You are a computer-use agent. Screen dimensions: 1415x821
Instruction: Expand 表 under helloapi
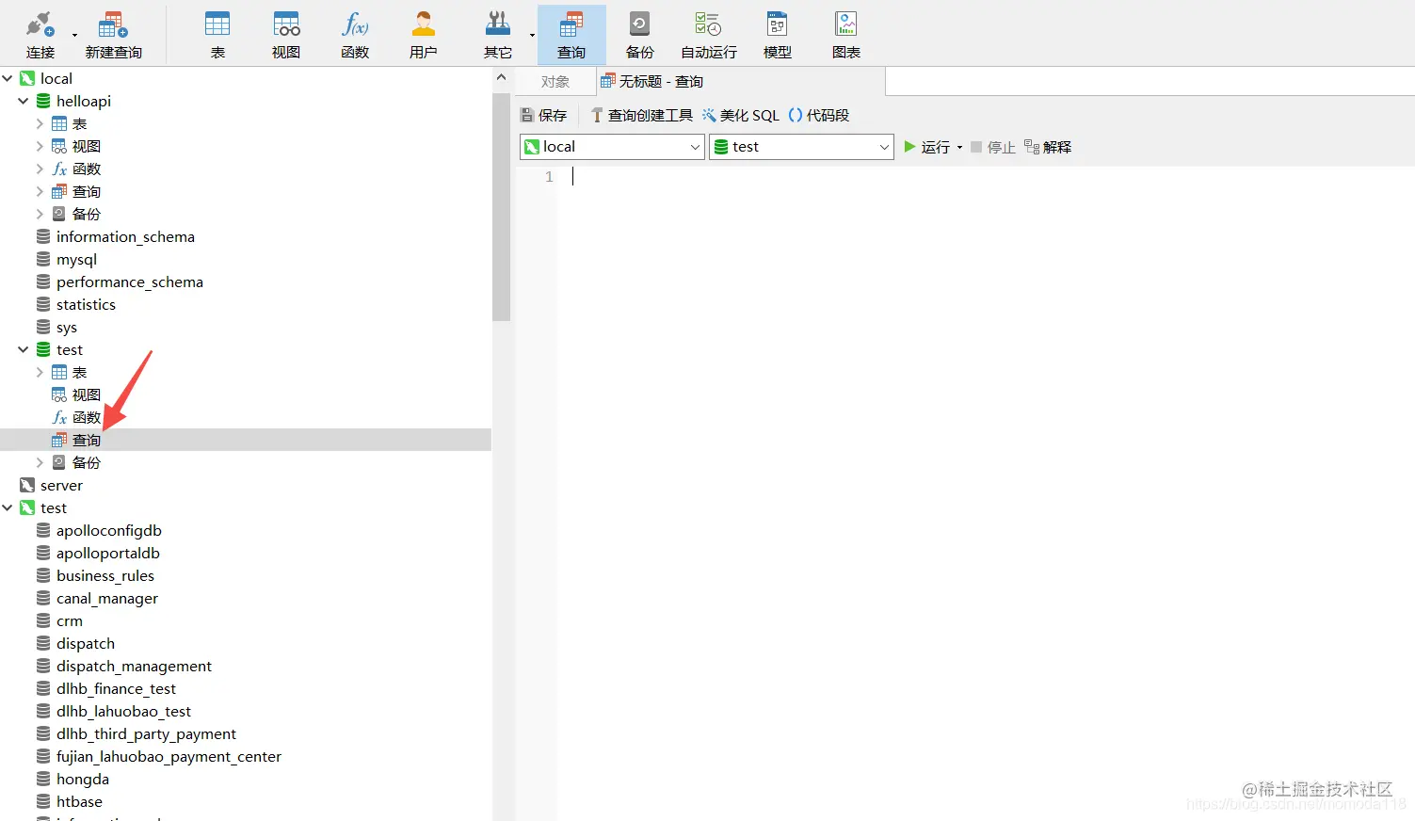tap(40, 123)
